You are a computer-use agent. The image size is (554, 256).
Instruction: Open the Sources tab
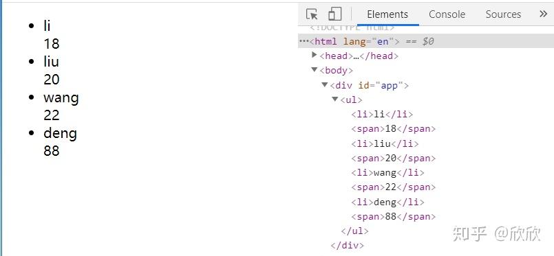(x=503, y=14)
